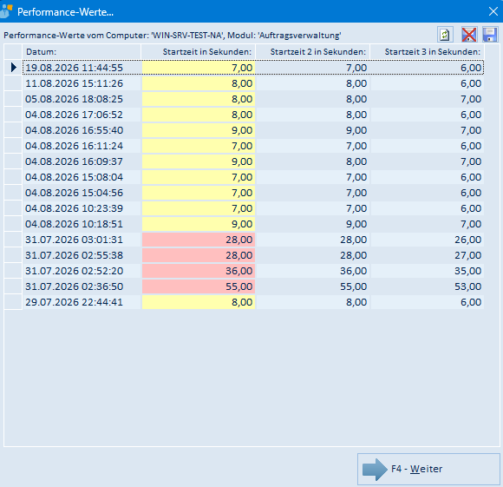Click Startzeit 2 value 36,00
This screenshot has height=487, width=503.
[313, 271]
